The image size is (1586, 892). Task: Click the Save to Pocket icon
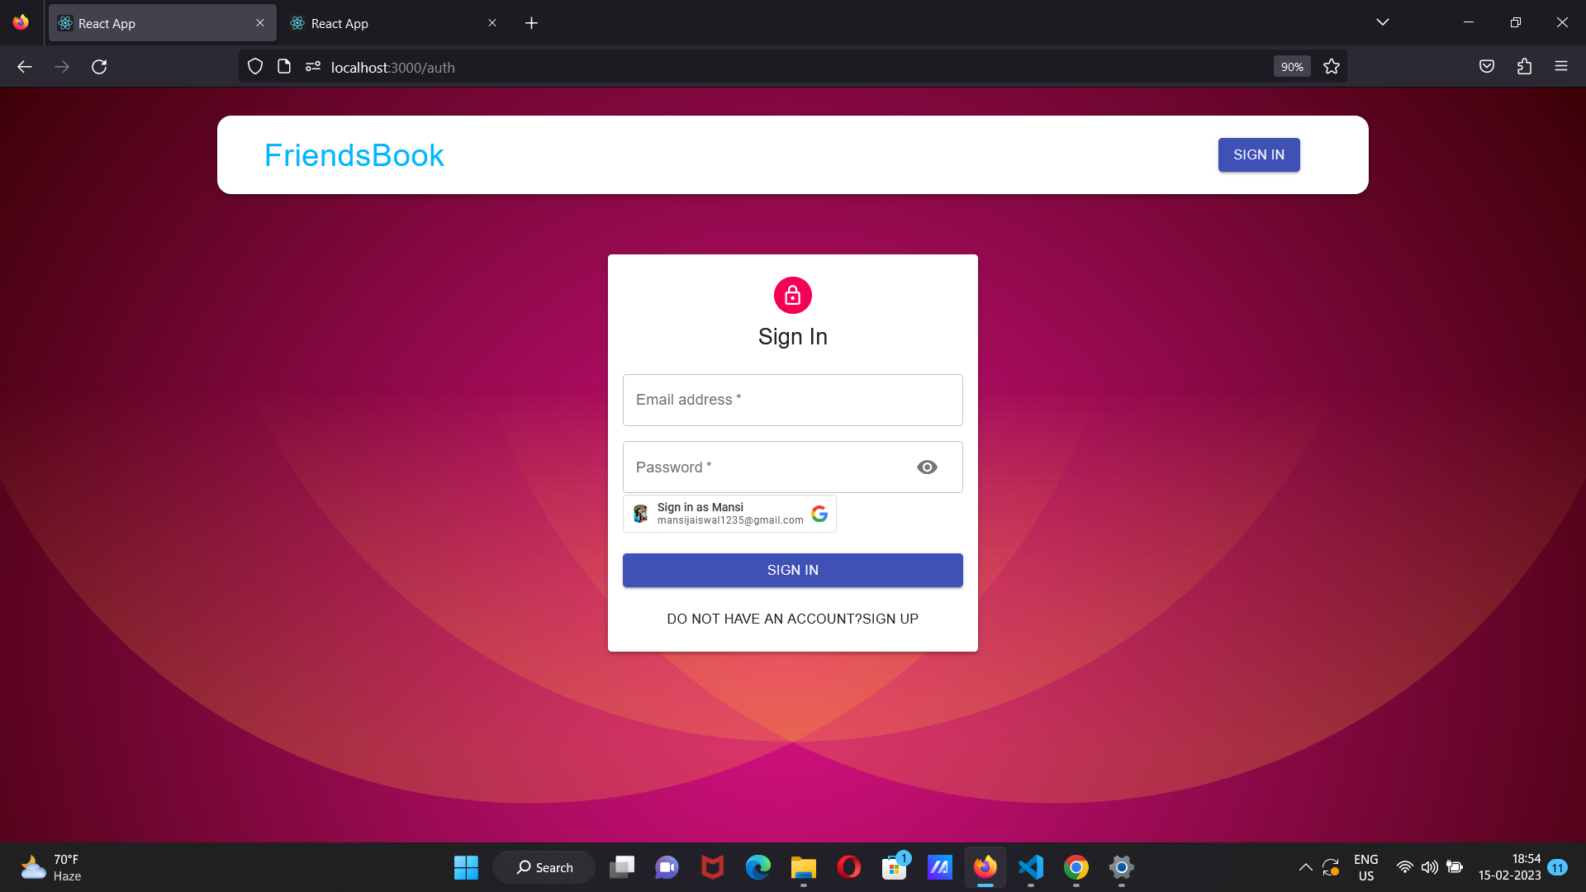pyautogui.click(x=1486, y=66)
